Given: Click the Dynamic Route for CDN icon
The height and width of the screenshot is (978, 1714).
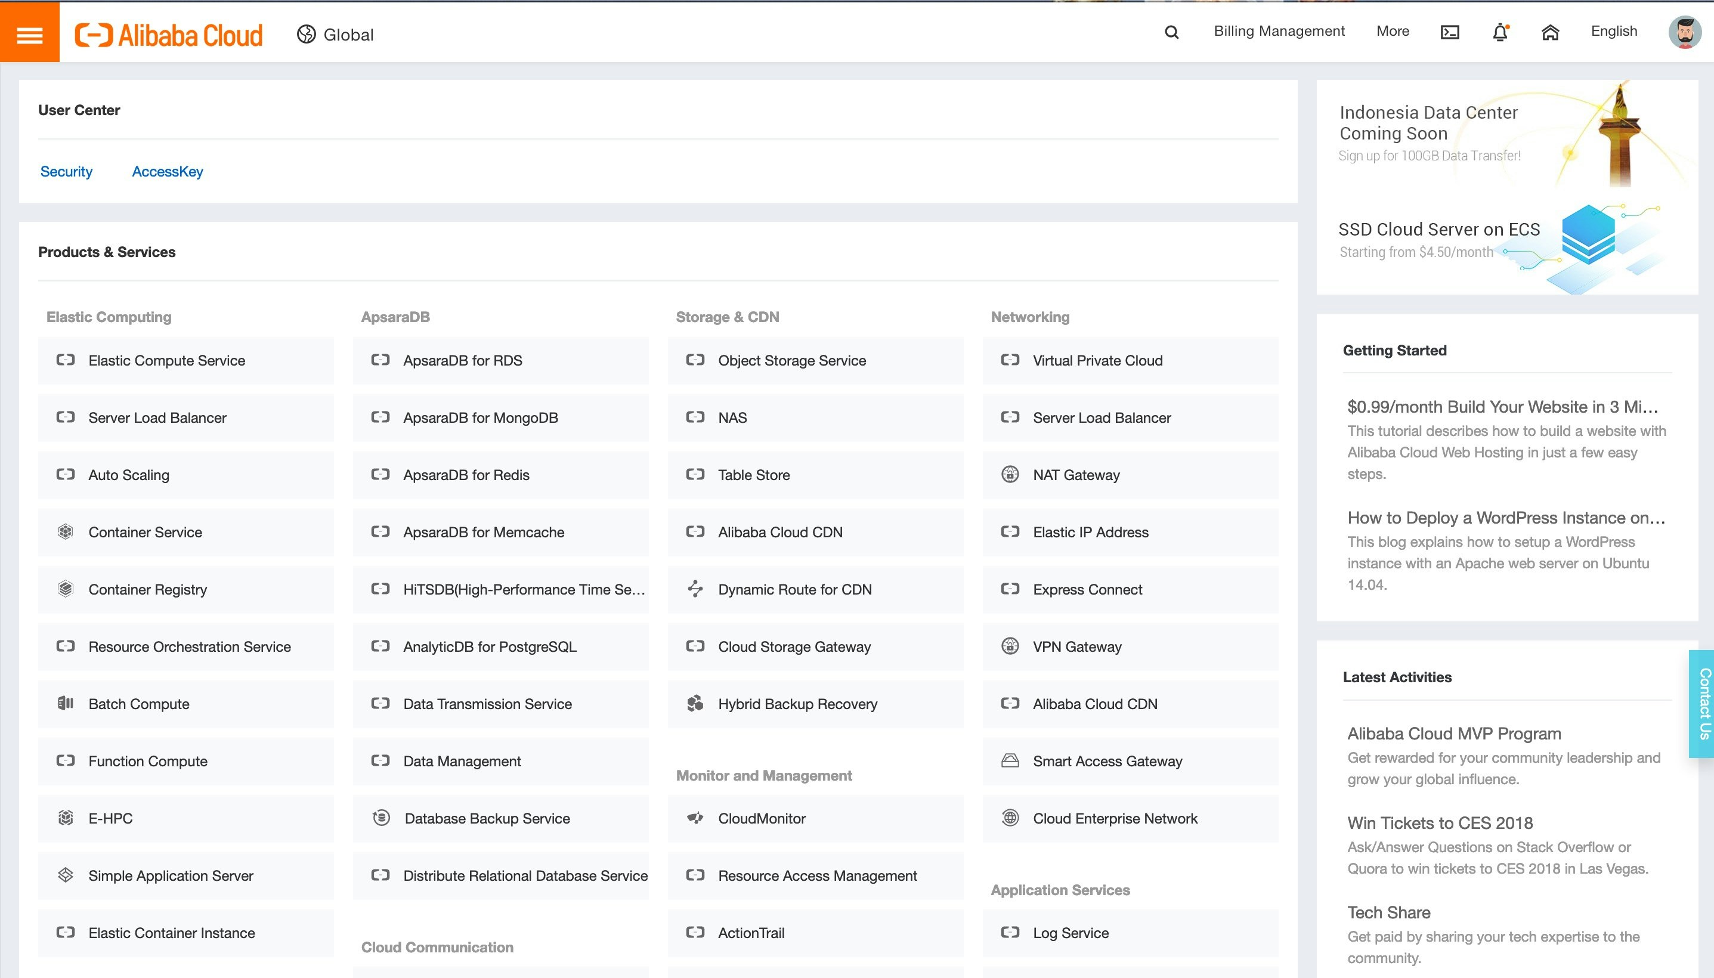Looking at the screenshot, I should pyautogui.click(x=695, y=589).
